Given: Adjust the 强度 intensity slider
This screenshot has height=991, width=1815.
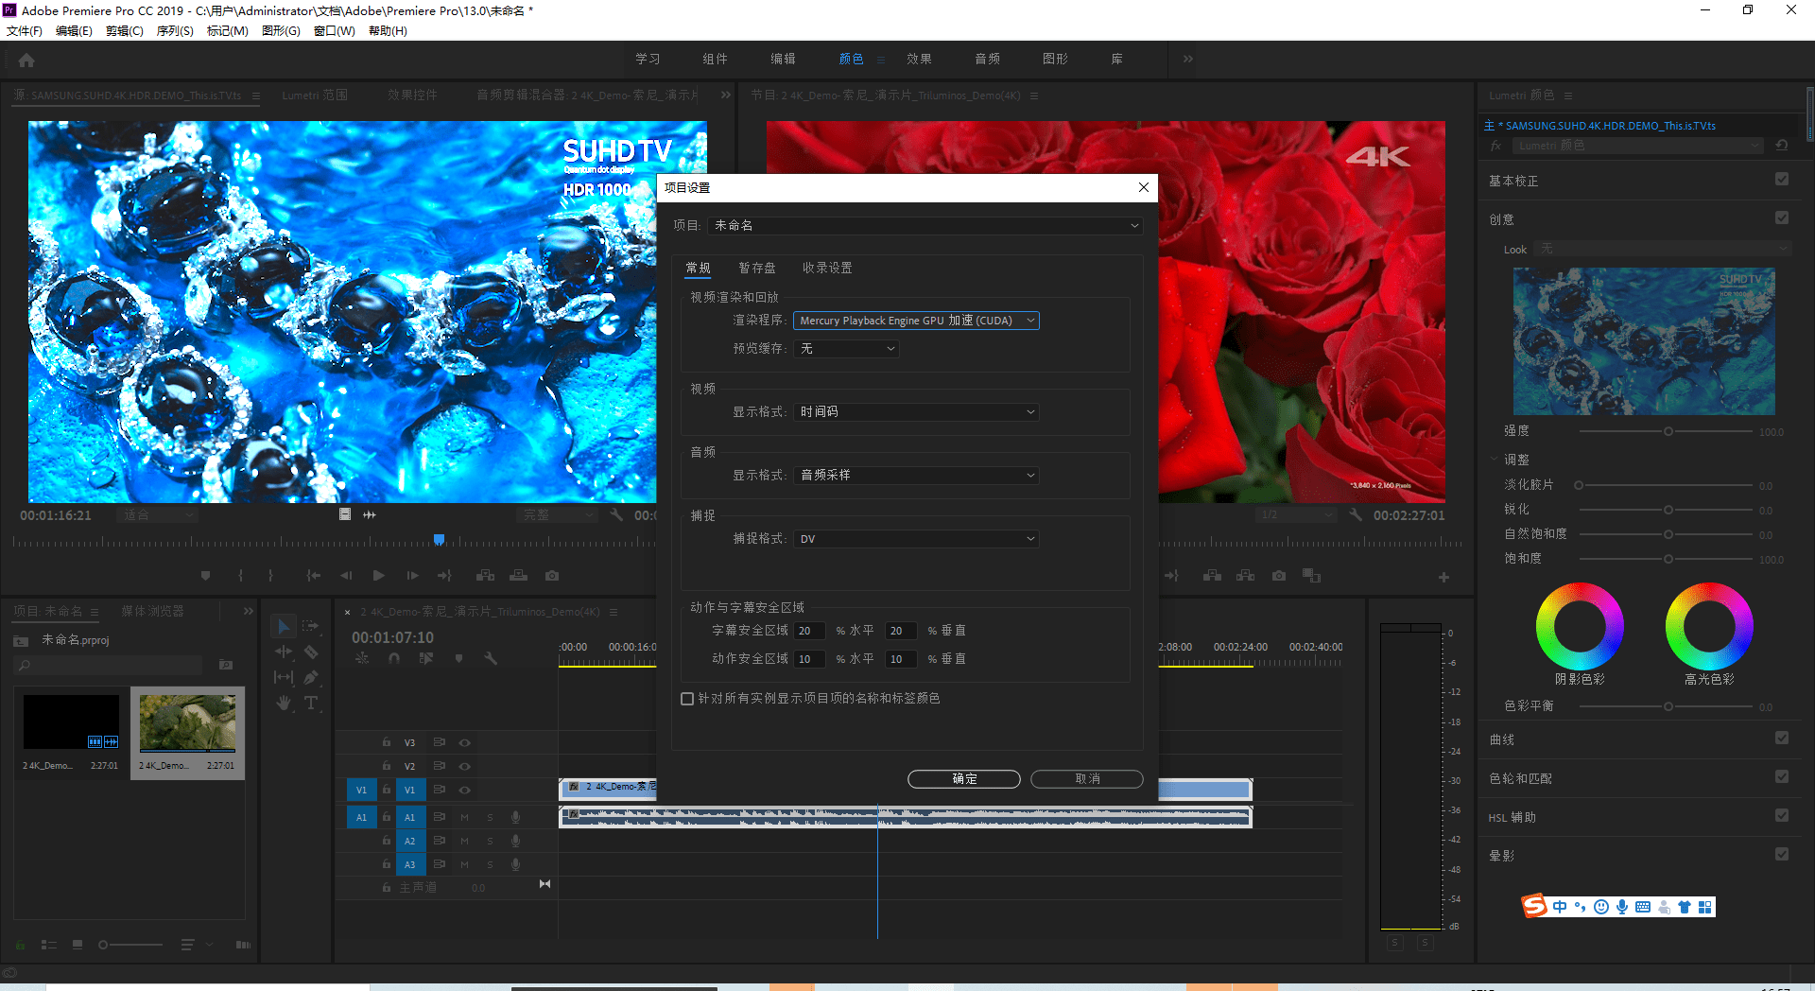Looking at the screenshot, I should pyautogui.click(x=1667, y=432).
